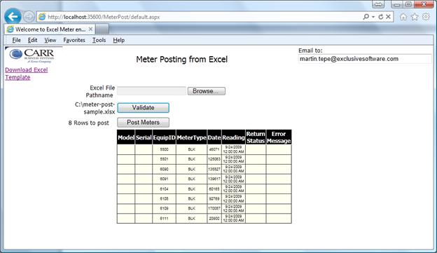The height and width of the screenshot is (253, 437).
Task: Open the Favorites menu
Action: pyautogui.click(x=74, y=40)
